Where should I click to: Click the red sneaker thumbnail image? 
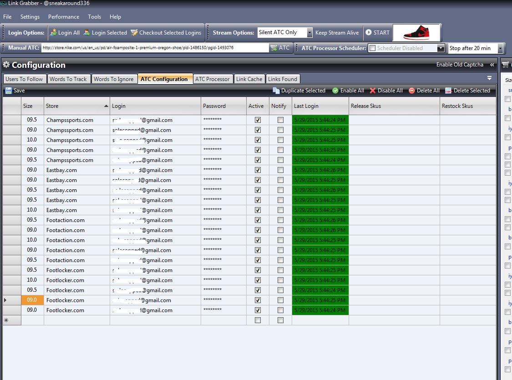[416, 33]
